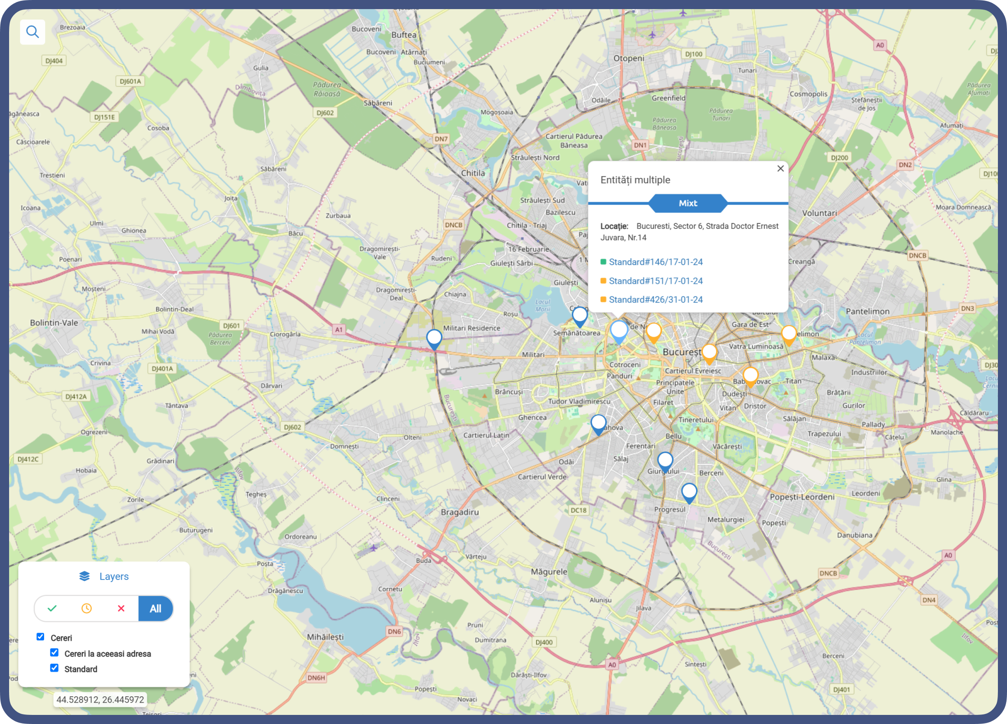Select the Mixt tab in popup
The image size is (1007, 724).
click(688, 203)
